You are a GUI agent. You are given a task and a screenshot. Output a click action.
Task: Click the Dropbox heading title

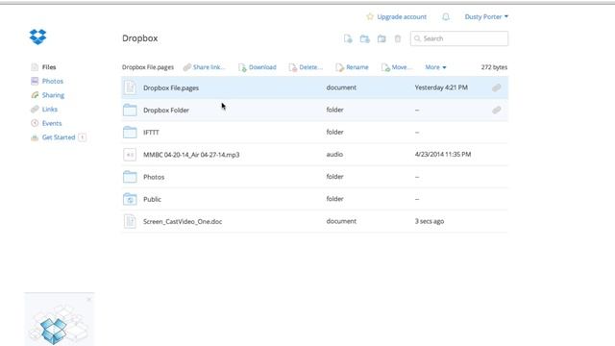point(140,38)
